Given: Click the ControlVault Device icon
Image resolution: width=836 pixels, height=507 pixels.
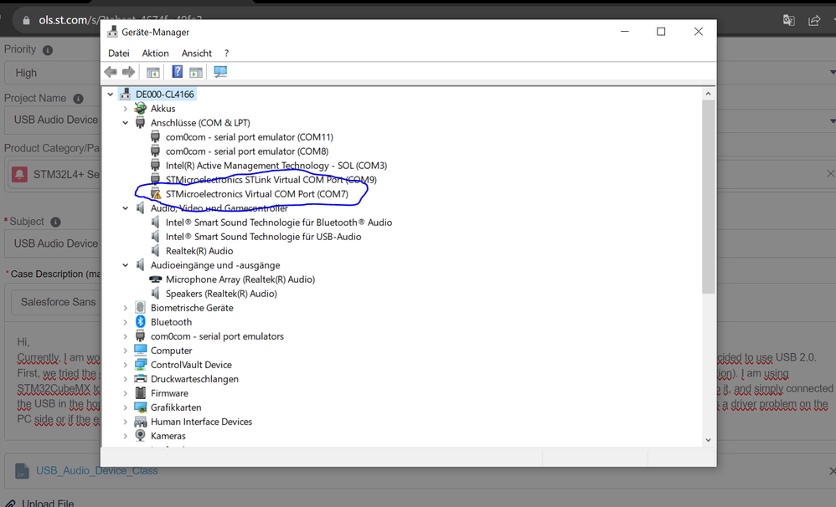Looking at the screenshot, I should coord(140,365).
